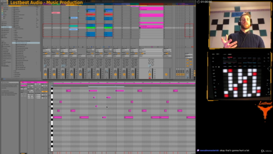
Task: Arm the wide pink MIDI track for recording
Action: point(150,78)
